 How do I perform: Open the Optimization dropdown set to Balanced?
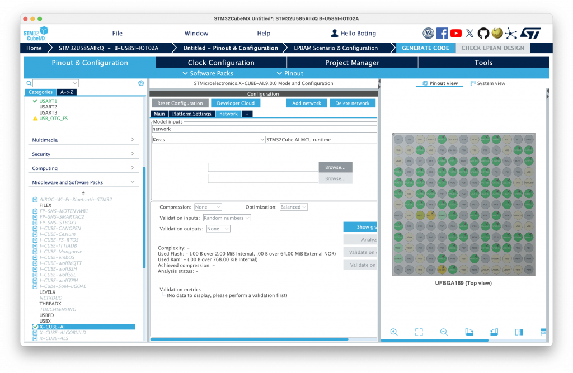(x=293, y=207)
